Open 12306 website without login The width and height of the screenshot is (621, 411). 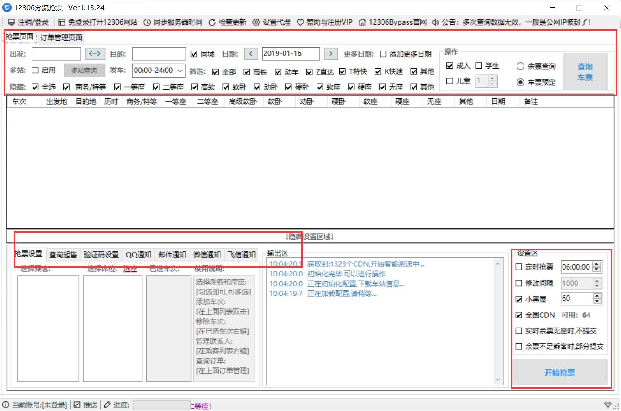(62, 22)
